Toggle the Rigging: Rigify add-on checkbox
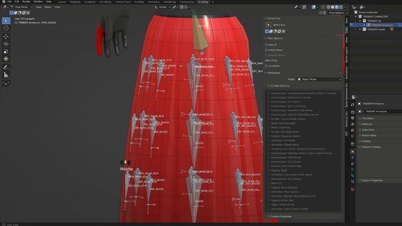Screen dimensions: 402x226 (268, 170)
